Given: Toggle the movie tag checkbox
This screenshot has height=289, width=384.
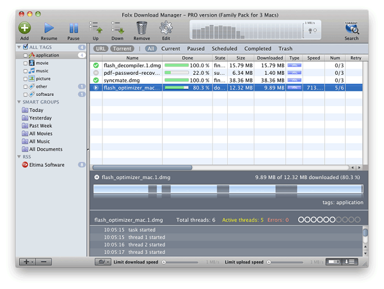Looking at the screenshot, I should coord(26,63).
